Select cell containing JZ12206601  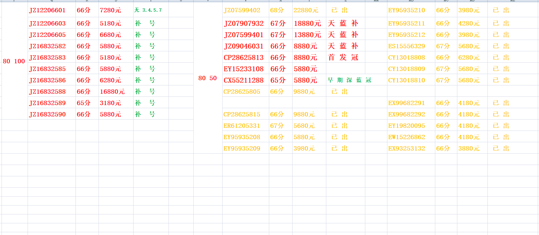(48, 10)
